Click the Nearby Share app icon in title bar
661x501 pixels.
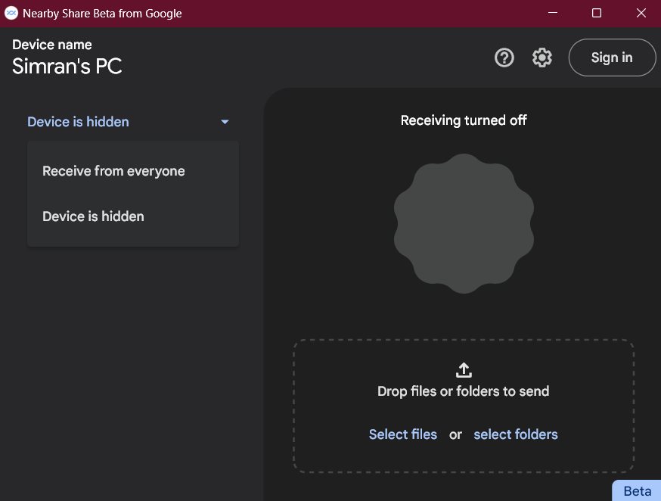(11, 13)
